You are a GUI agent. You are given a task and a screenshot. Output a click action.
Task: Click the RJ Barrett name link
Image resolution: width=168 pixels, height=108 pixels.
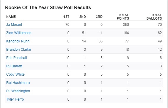[14, 66]
